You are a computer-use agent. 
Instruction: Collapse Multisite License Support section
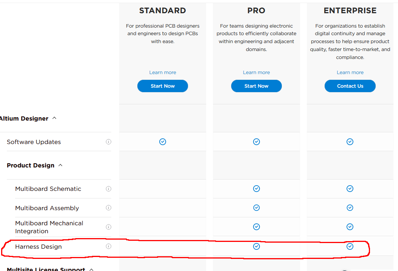pos(92,269)
